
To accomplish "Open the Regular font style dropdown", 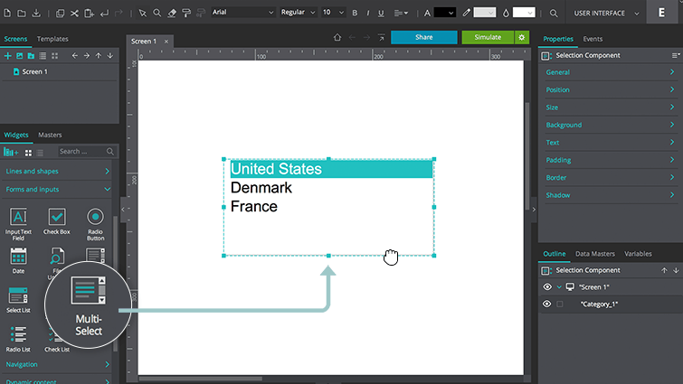I will (x=298, y=12).
